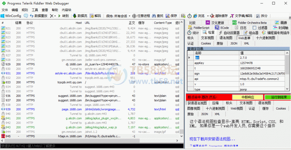Open the 自动回复器 AutoResponder tab
The height and width of the screenshot is (150, 291).
click(229, 33)
